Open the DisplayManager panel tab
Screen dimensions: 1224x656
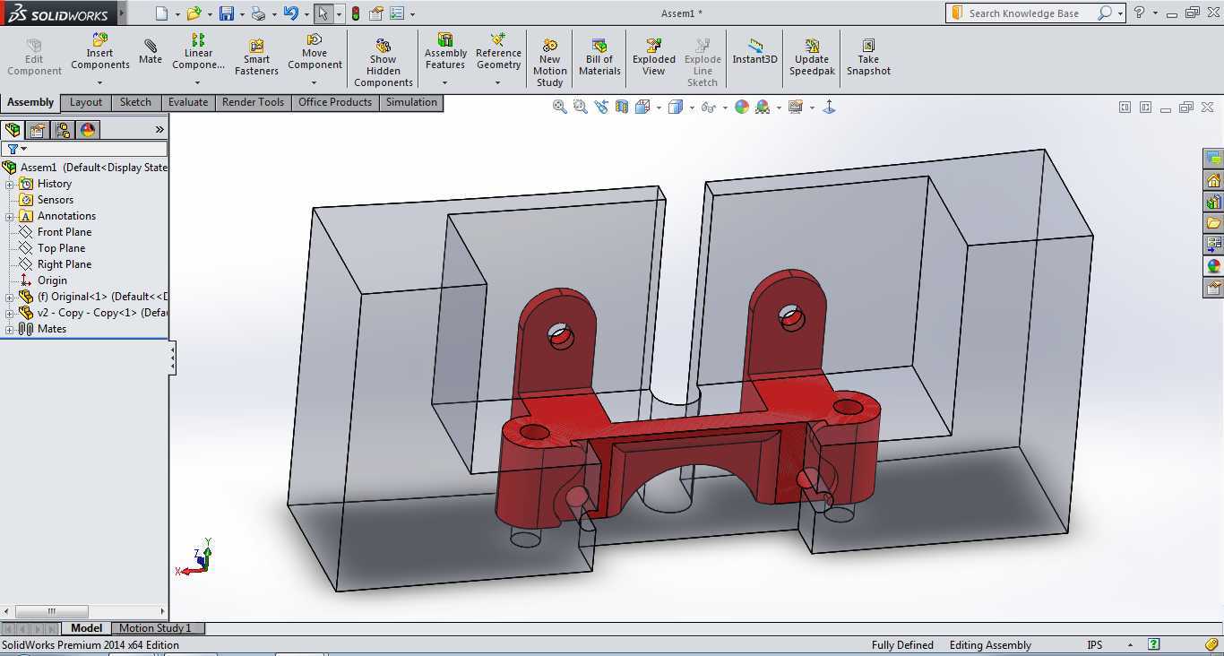[x=88, y=130]
